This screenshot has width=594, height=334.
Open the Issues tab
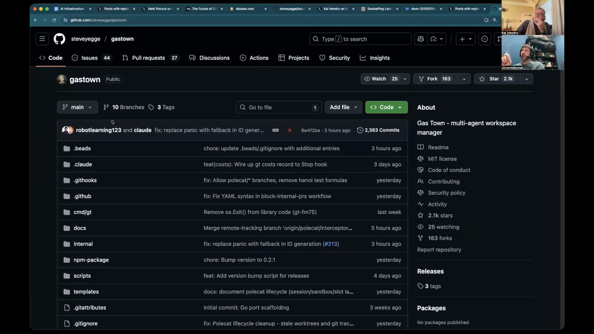[90, 58]
